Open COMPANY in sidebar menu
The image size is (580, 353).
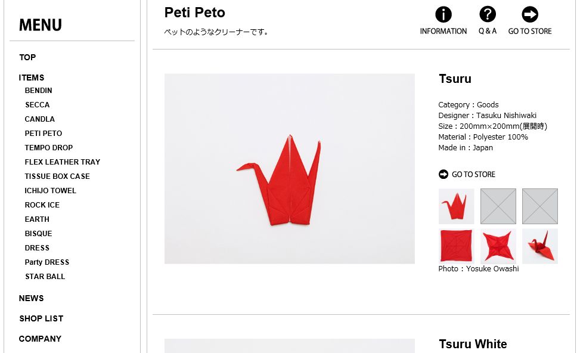pos(40,339)
